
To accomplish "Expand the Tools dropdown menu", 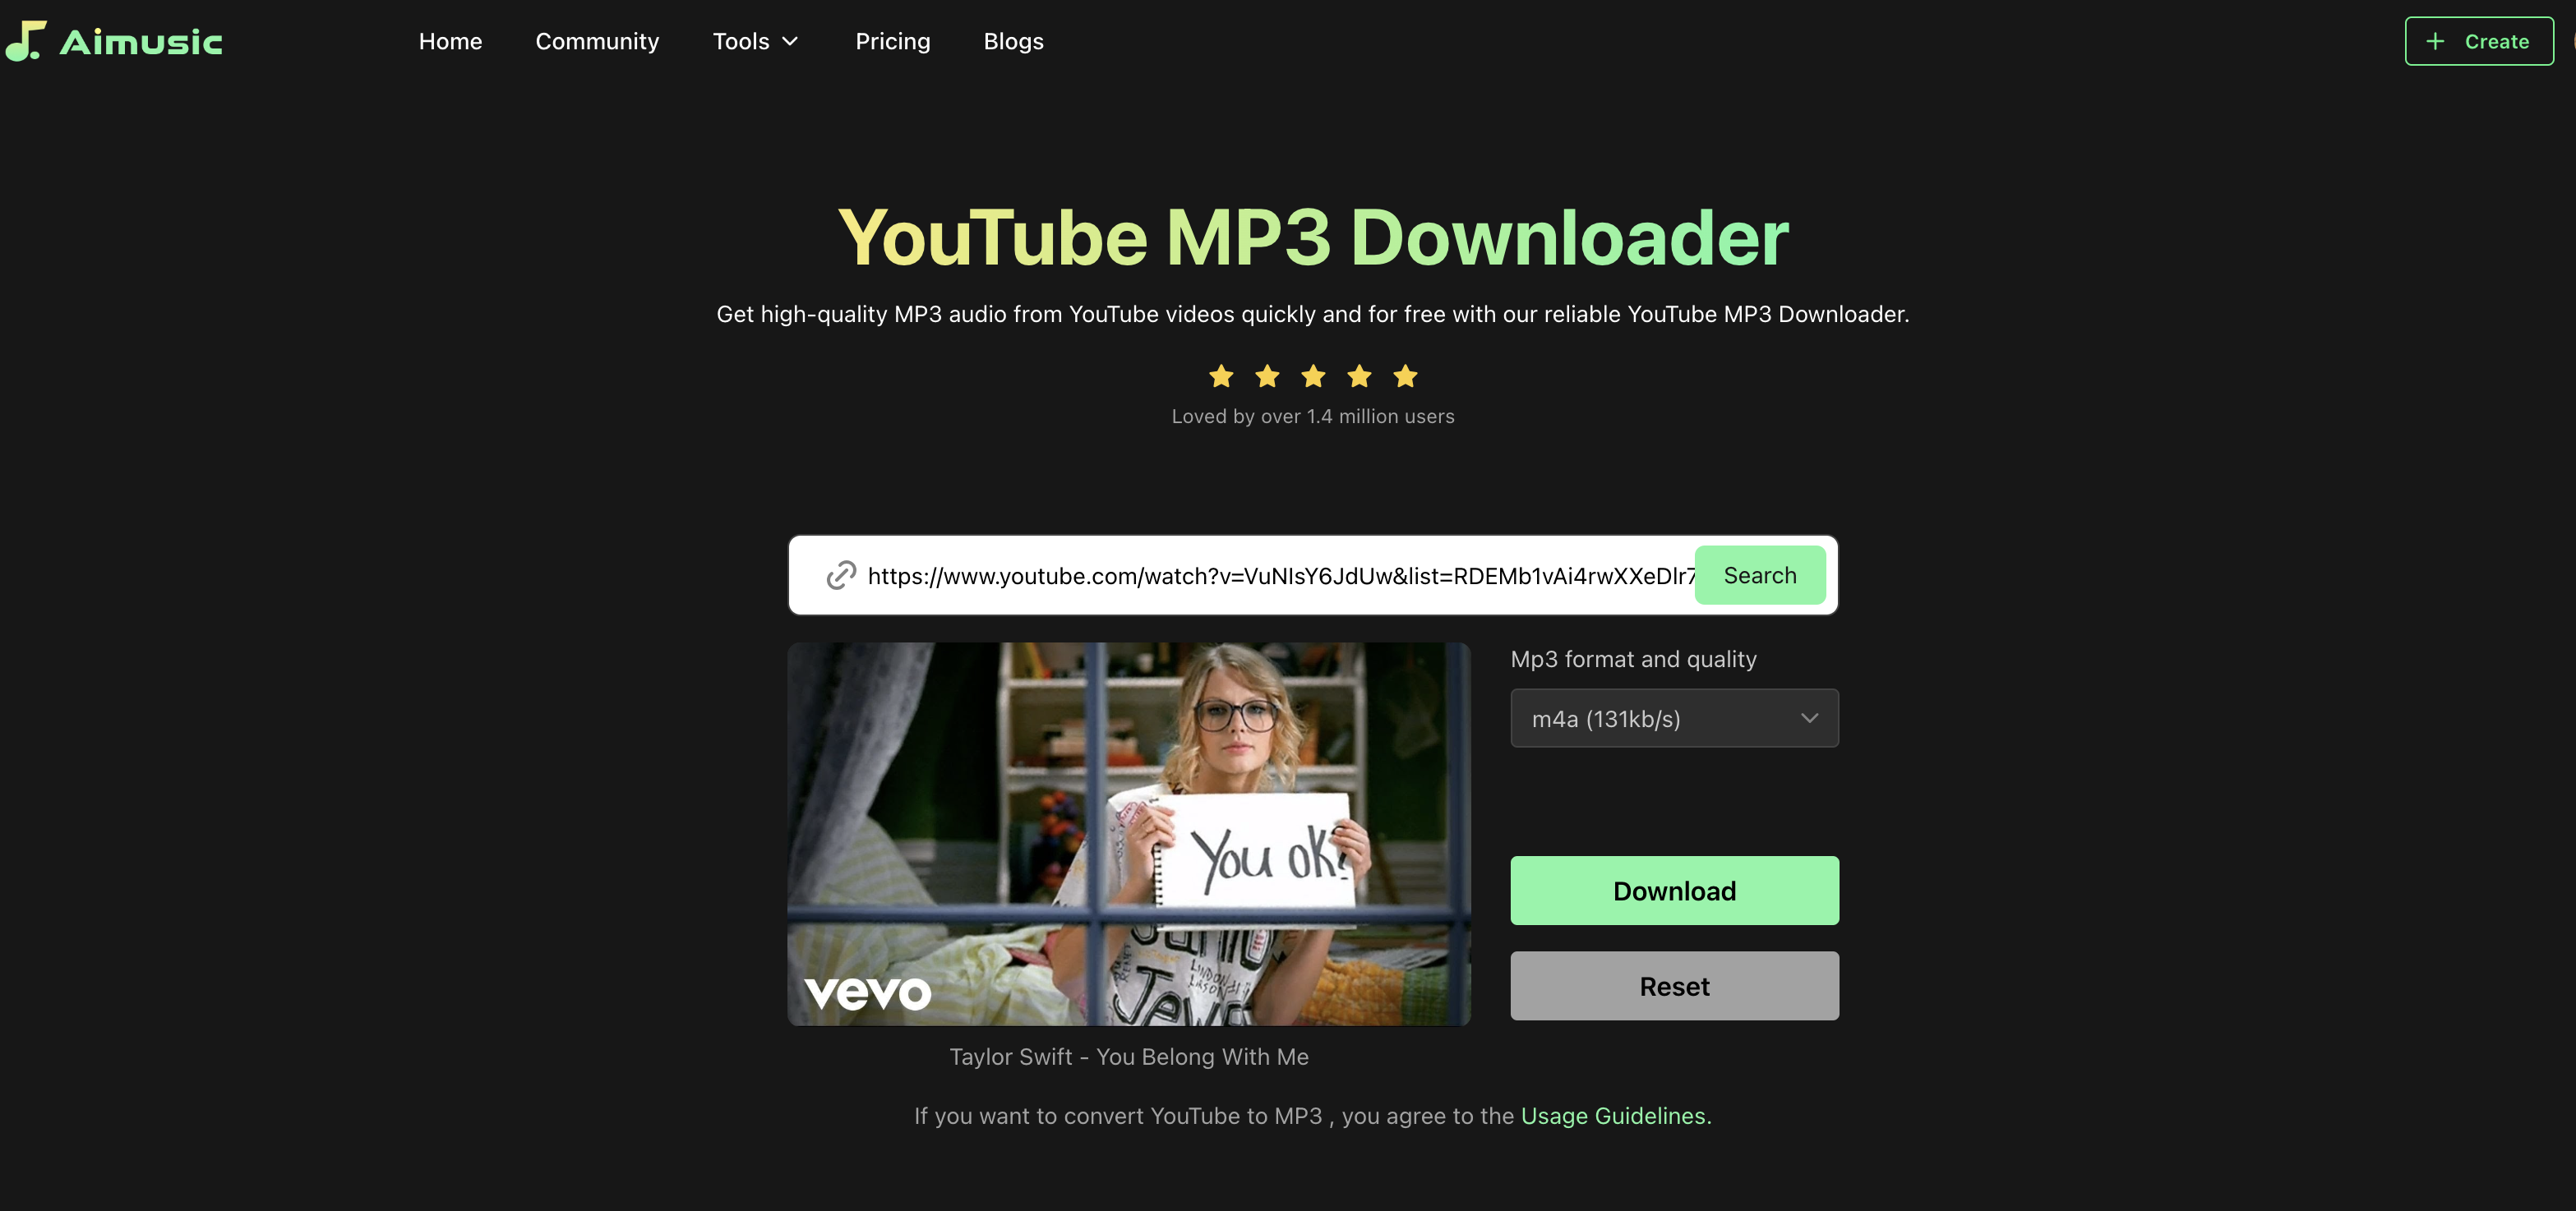I will pos(757,39).
